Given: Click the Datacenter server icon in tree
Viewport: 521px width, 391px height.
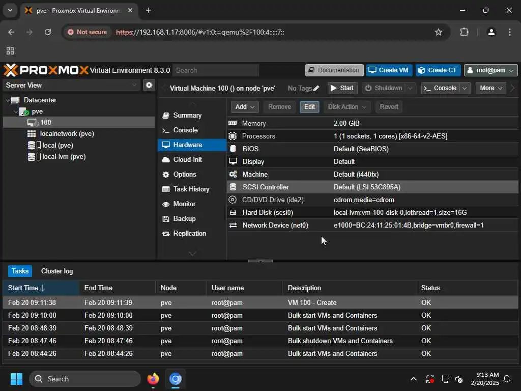Looking at the screenshot, I should [15, 100].
